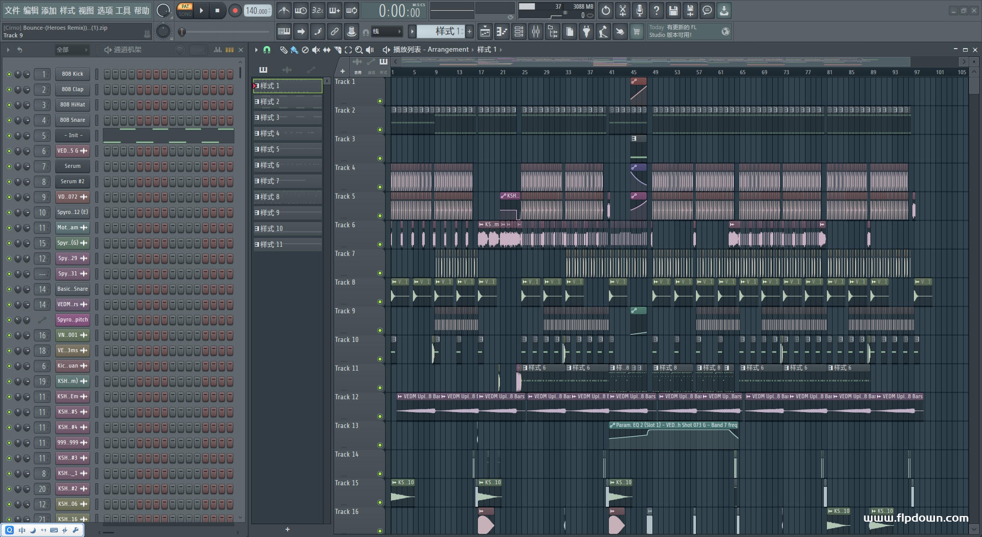
Task: Select pattern 样式 5 in the pattern list
Action: [287, 149]
